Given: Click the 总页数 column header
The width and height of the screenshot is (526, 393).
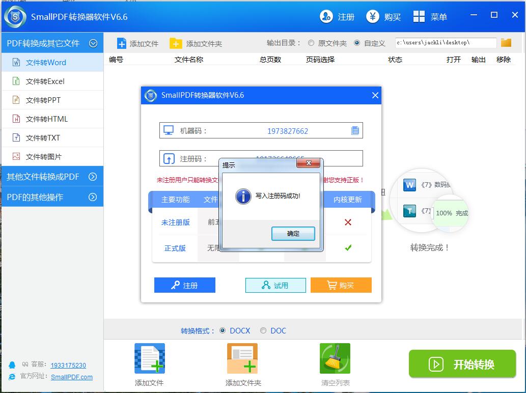Looking at the screenshot, I should pos(270,60).
